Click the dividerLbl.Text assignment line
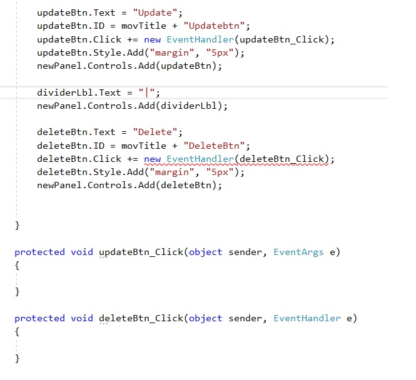 (x=98, y=92)
